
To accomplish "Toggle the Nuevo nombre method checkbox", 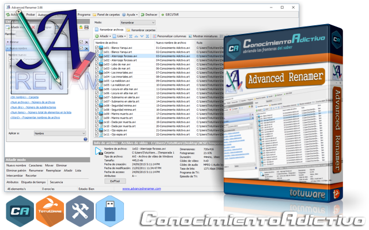I will click(x=81, y=48).
